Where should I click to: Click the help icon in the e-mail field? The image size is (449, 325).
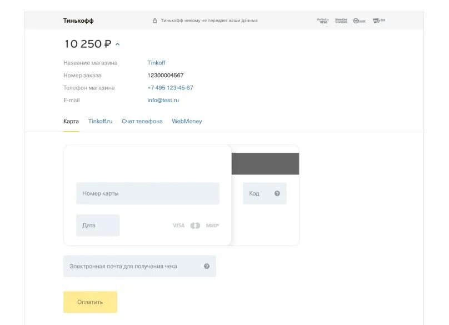(x=207, y=266)
